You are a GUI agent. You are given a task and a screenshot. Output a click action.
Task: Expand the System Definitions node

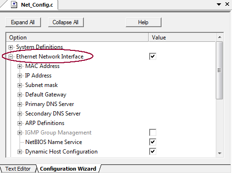click(10, 47)
